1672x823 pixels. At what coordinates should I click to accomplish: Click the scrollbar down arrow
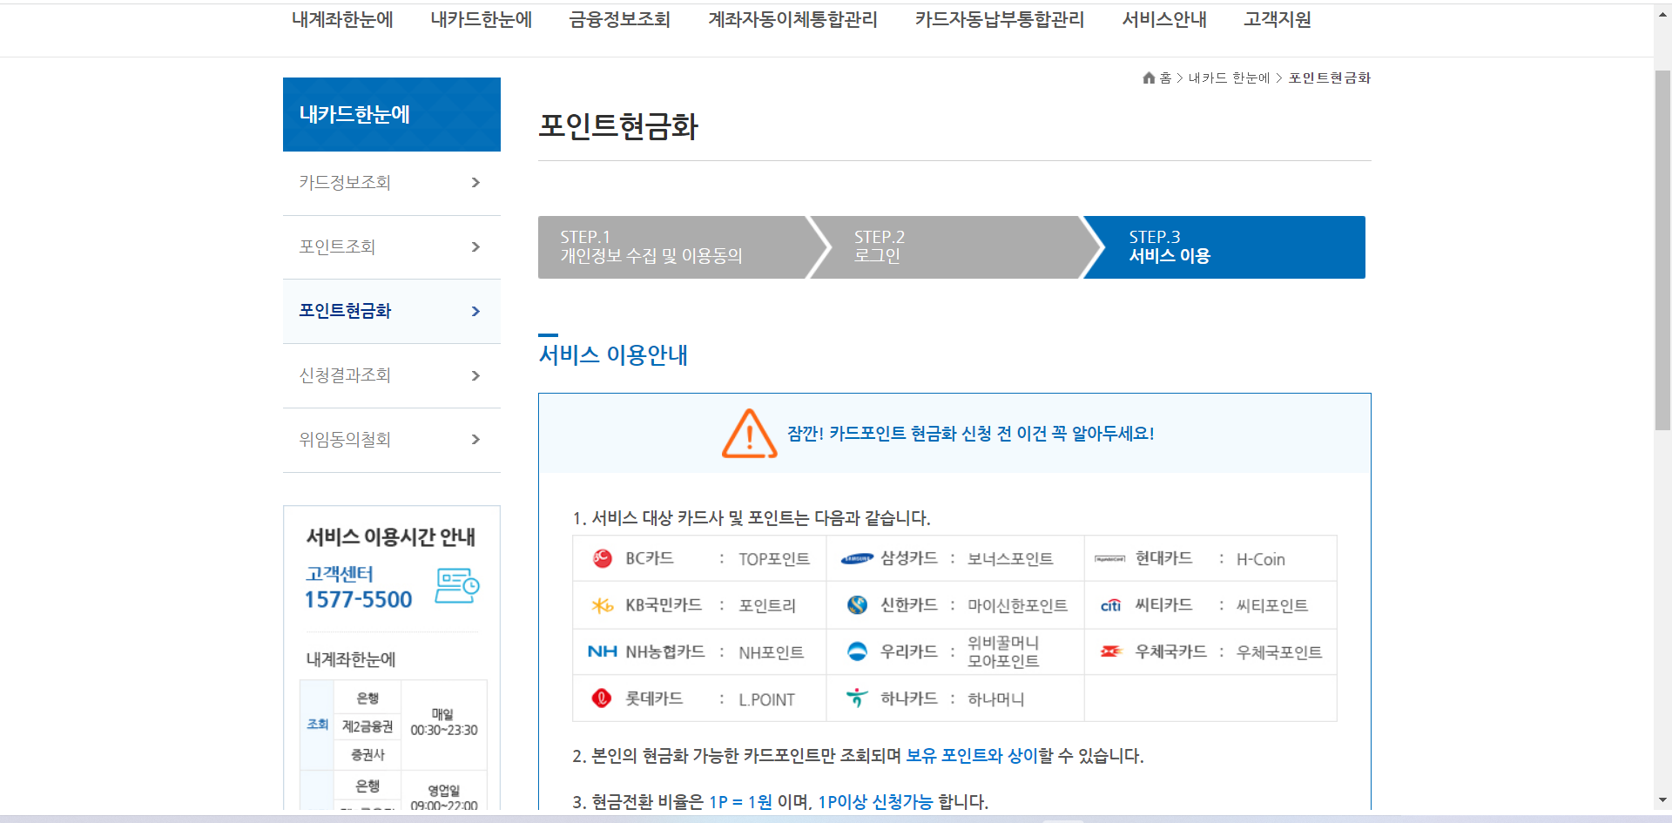tap(1662, 799)
